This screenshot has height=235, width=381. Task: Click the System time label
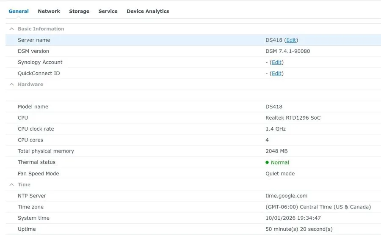33,218
